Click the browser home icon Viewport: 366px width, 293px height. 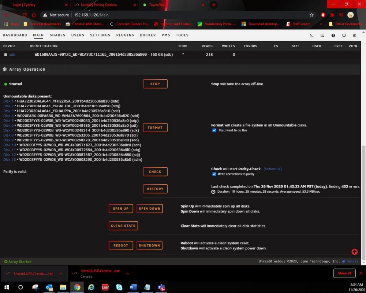[34, 15]
